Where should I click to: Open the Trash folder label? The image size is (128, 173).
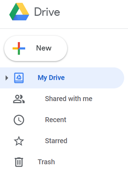[x=46, y=162]
